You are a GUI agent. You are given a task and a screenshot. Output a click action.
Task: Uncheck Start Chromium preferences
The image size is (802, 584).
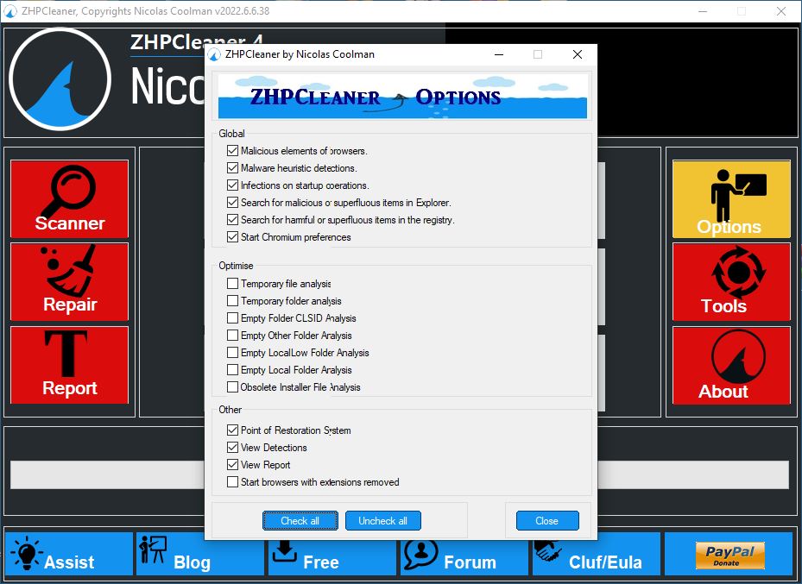(233, 237)
